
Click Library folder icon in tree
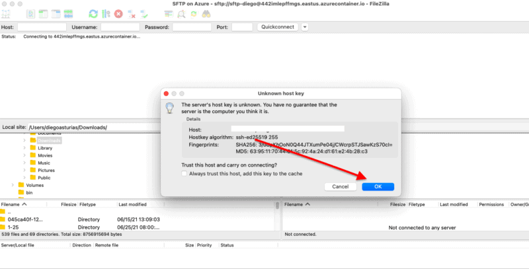tap(32, 147)
